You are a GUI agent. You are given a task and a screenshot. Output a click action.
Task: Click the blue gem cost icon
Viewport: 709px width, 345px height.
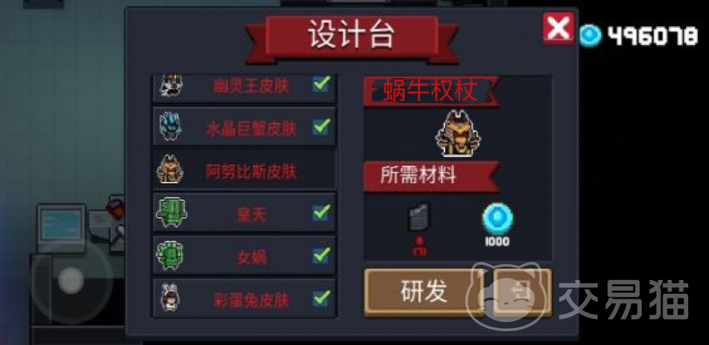coord(497,218)
